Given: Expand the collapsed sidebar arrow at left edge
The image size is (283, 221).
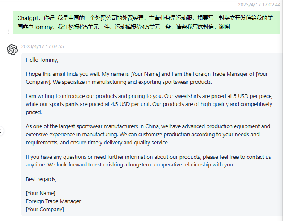Looking at the screenshot, I should [1, 131].
